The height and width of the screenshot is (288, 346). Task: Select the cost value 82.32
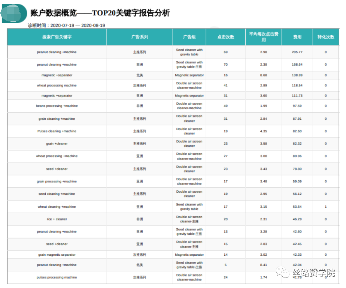coord(297,143)
